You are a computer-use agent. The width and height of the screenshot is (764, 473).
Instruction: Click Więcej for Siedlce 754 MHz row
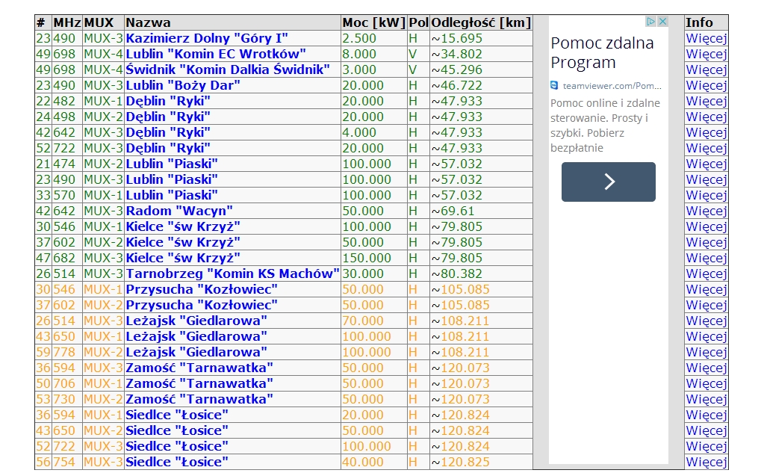706,461
